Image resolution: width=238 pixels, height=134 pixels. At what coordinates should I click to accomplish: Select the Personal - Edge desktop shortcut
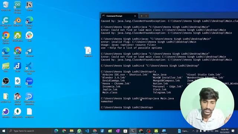[29, 22]
